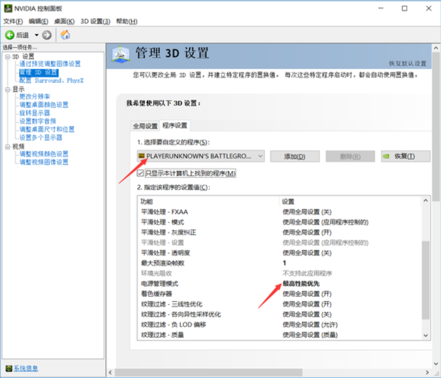Screen dimensions: 441x378
Task: Collapse the 显示 tree node
Action: click(7, 89)
